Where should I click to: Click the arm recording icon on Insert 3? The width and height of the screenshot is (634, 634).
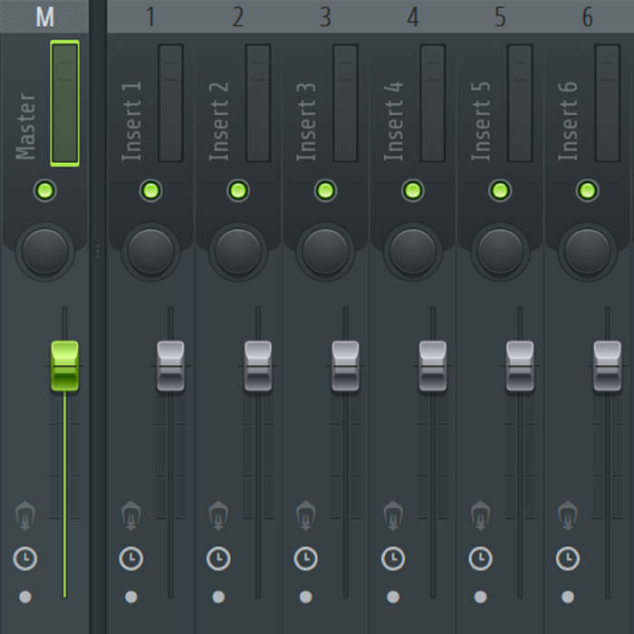pos(306,515)
